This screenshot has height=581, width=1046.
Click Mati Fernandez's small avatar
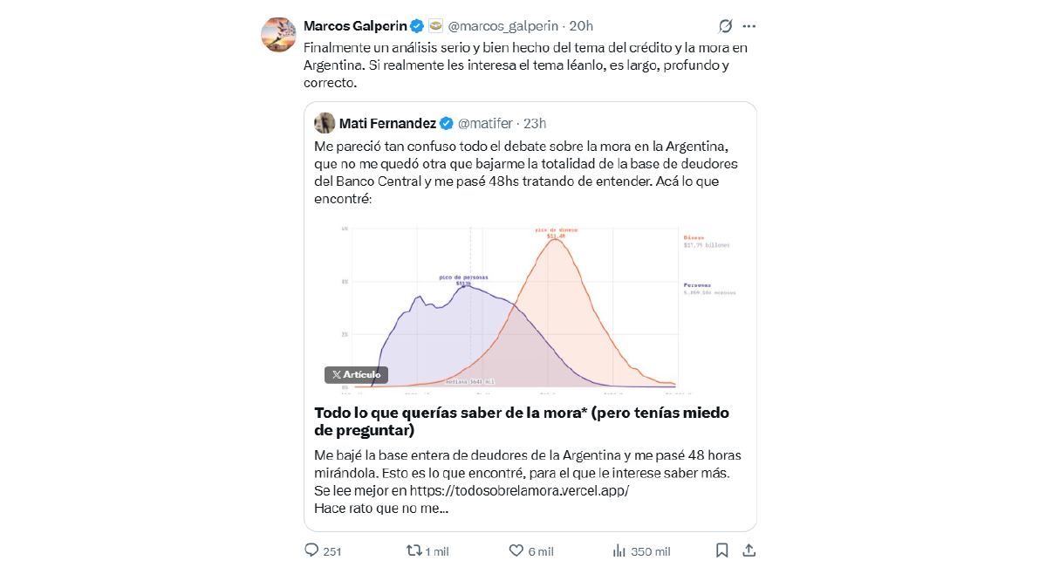[x=325, y=123]
